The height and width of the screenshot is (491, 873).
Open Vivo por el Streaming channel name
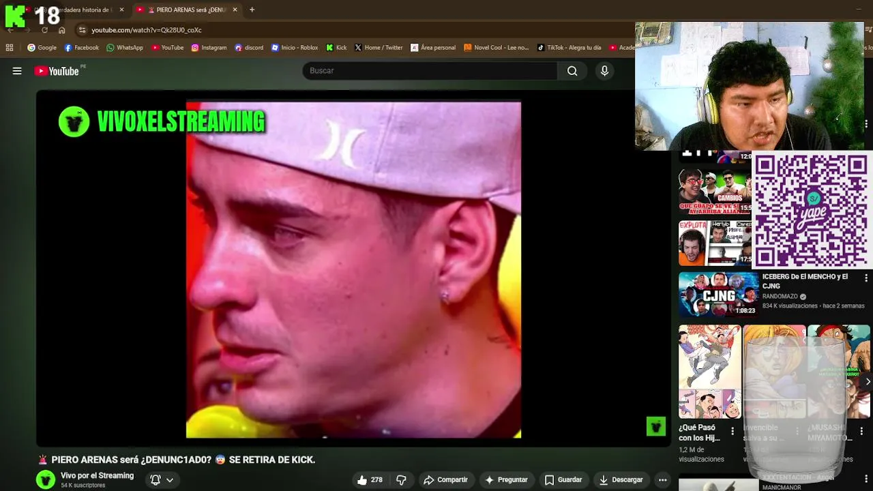(97, 475)
